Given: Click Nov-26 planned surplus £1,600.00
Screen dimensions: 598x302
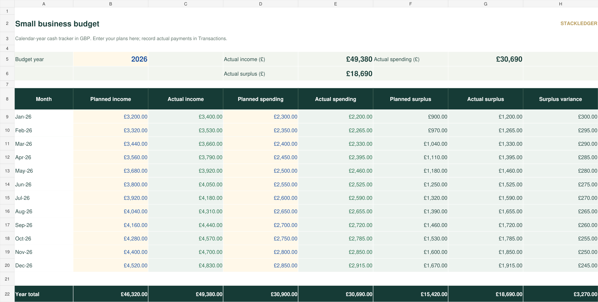Looking at the screenshot, I should tap(410, 252).
